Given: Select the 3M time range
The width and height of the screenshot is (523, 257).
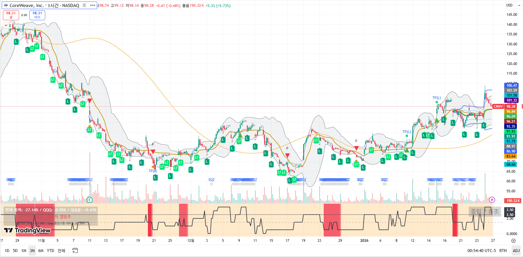Looking at the screenshot, I should pos(32,251).
